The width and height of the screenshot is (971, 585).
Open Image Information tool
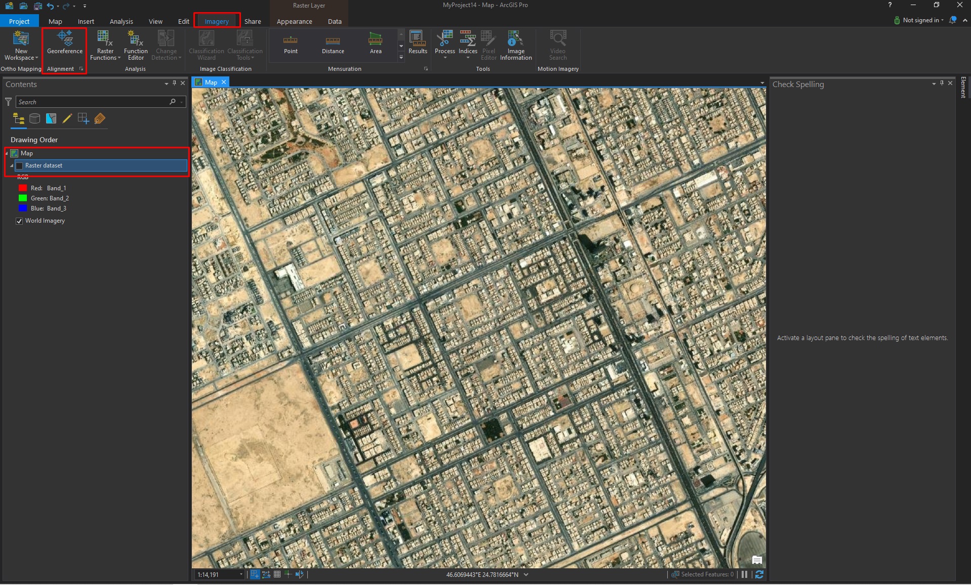click(515, 45)
